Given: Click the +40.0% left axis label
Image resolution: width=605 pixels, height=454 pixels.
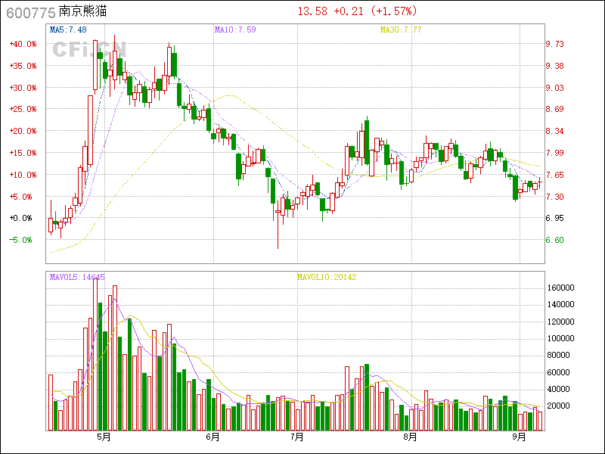Looking at the screenshot, I should pyautogui.click(x=23, y=44).
